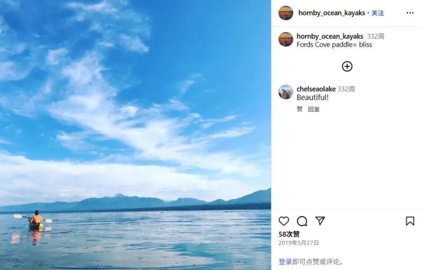Open comments via the speech bubble icon
Image resolution: width=422 pixels, height=270 pixels.
coord(302,221)
